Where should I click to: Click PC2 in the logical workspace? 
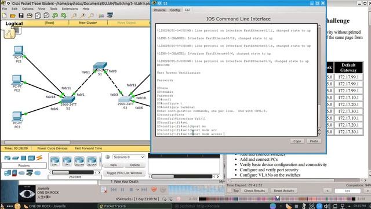point(17,80)
